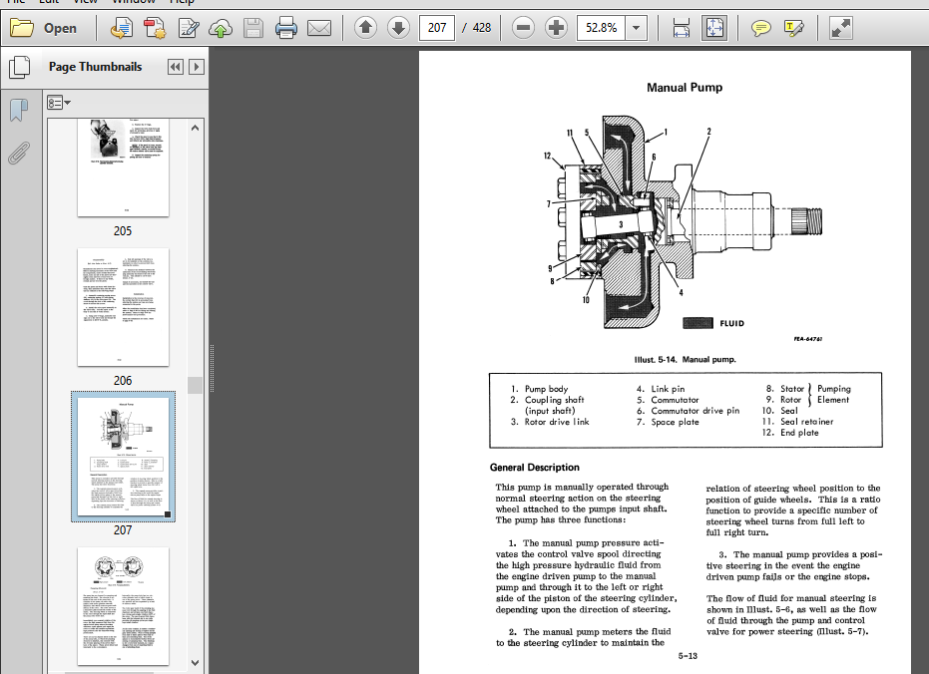Click the page label 205
Screen dimensions: 929x674
(x=123, y=230)
